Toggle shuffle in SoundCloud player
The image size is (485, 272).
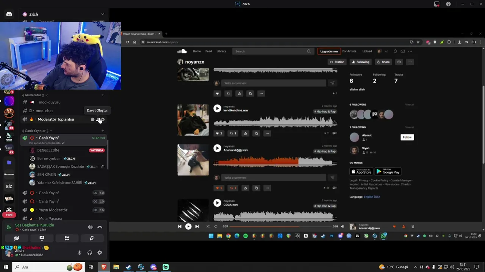[208, 227]
